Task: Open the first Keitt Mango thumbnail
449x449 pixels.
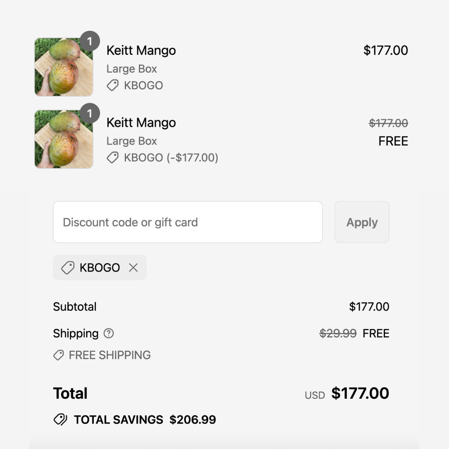Action: tap(64, 67)
